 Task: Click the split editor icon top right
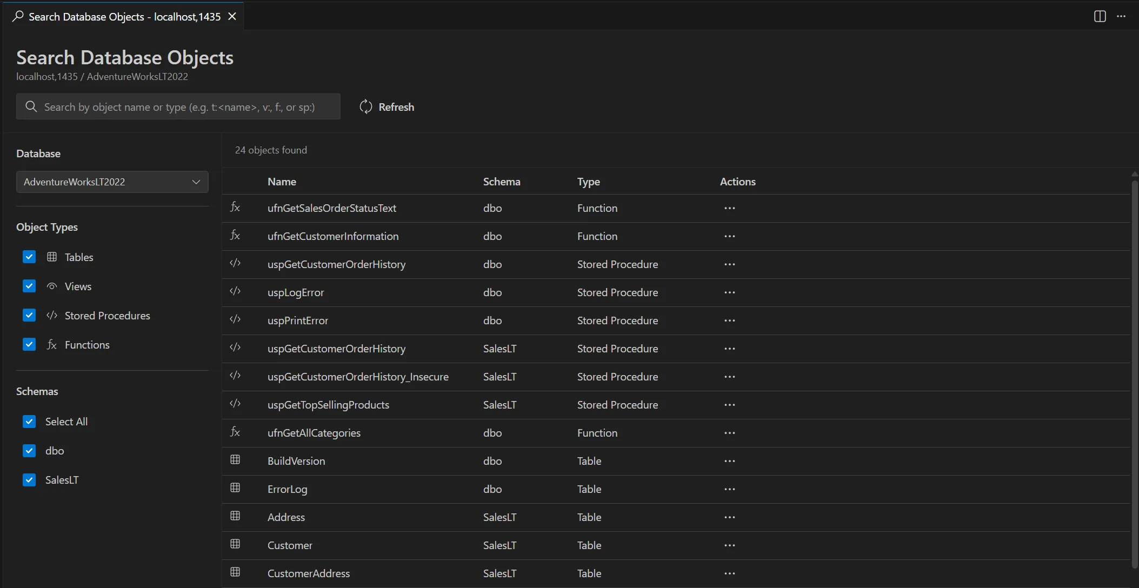[x=1100, y=16]
